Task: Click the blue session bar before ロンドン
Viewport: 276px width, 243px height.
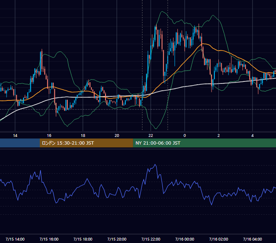Action: click(x=20, y=143)
